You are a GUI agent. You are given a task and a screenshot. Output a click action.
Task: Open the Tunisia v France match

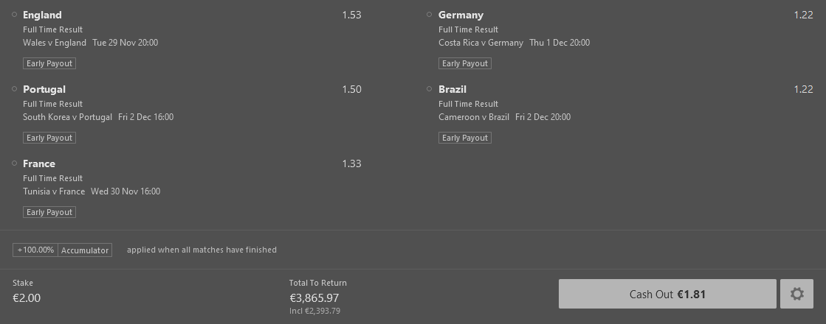tap(54, 191)
